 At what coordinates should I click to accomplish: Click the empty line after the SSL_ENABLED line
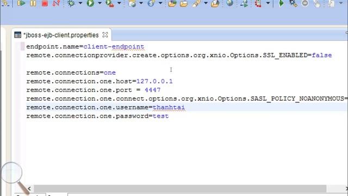[187, 64]
